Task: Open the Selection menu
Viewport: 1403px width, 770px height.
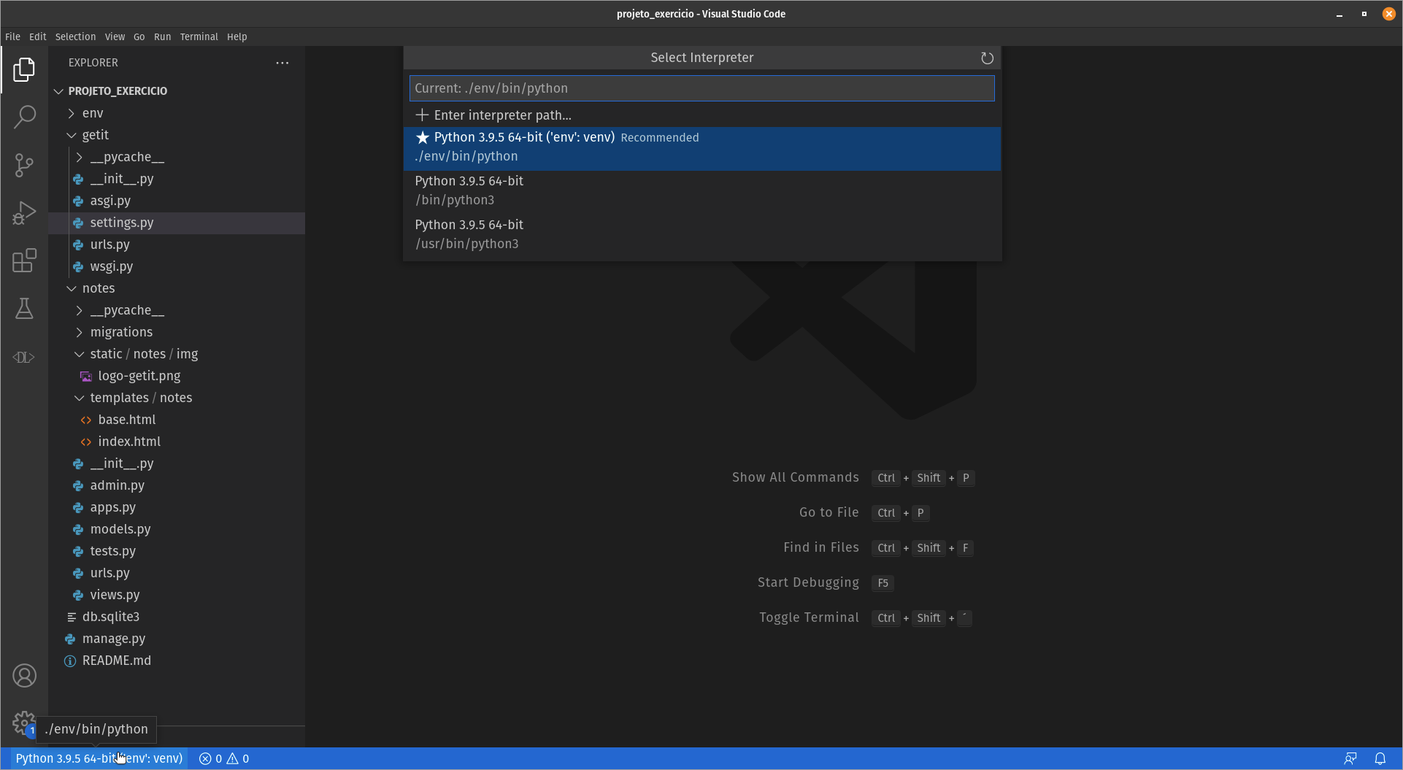Action: (x=75, y=36)
